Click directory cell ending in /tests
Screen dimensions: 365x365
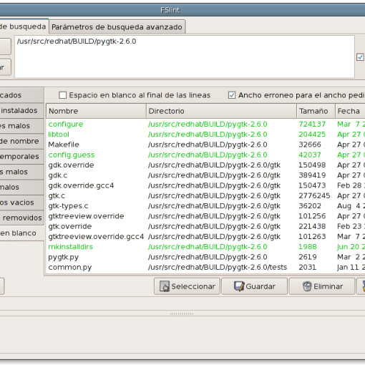[218, 267]
